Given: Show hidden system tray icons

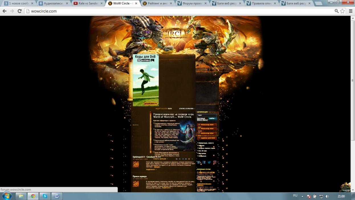Looking at the screenshot, I should click(302, 196).
